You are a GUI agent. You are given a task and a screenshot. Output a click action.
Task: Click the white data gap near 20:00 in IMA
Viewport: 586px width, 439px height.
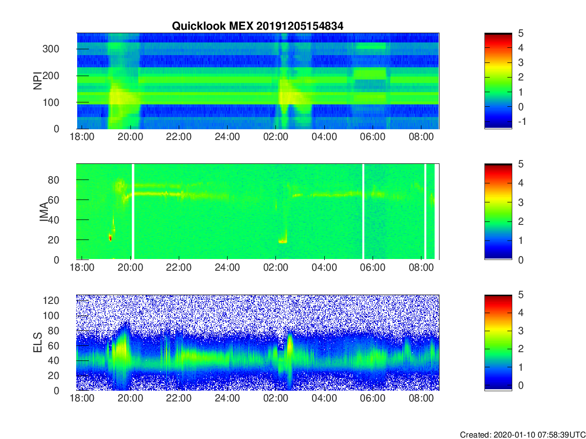coord(133,212)
